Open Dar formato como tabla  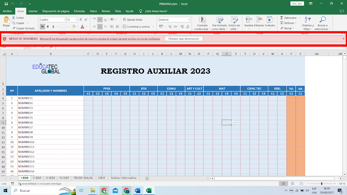pyautogui.click(x=219, y=23)
